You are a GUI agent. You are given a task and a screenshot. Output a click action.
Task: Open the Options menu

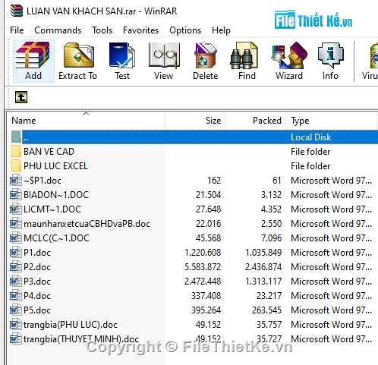185,30
